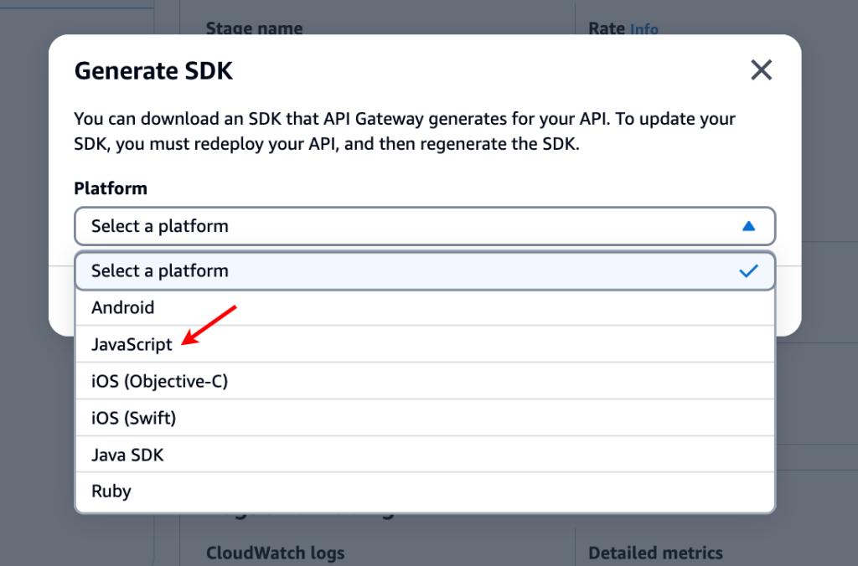
Task: Click the Platform label
Action: pos(111,188)
